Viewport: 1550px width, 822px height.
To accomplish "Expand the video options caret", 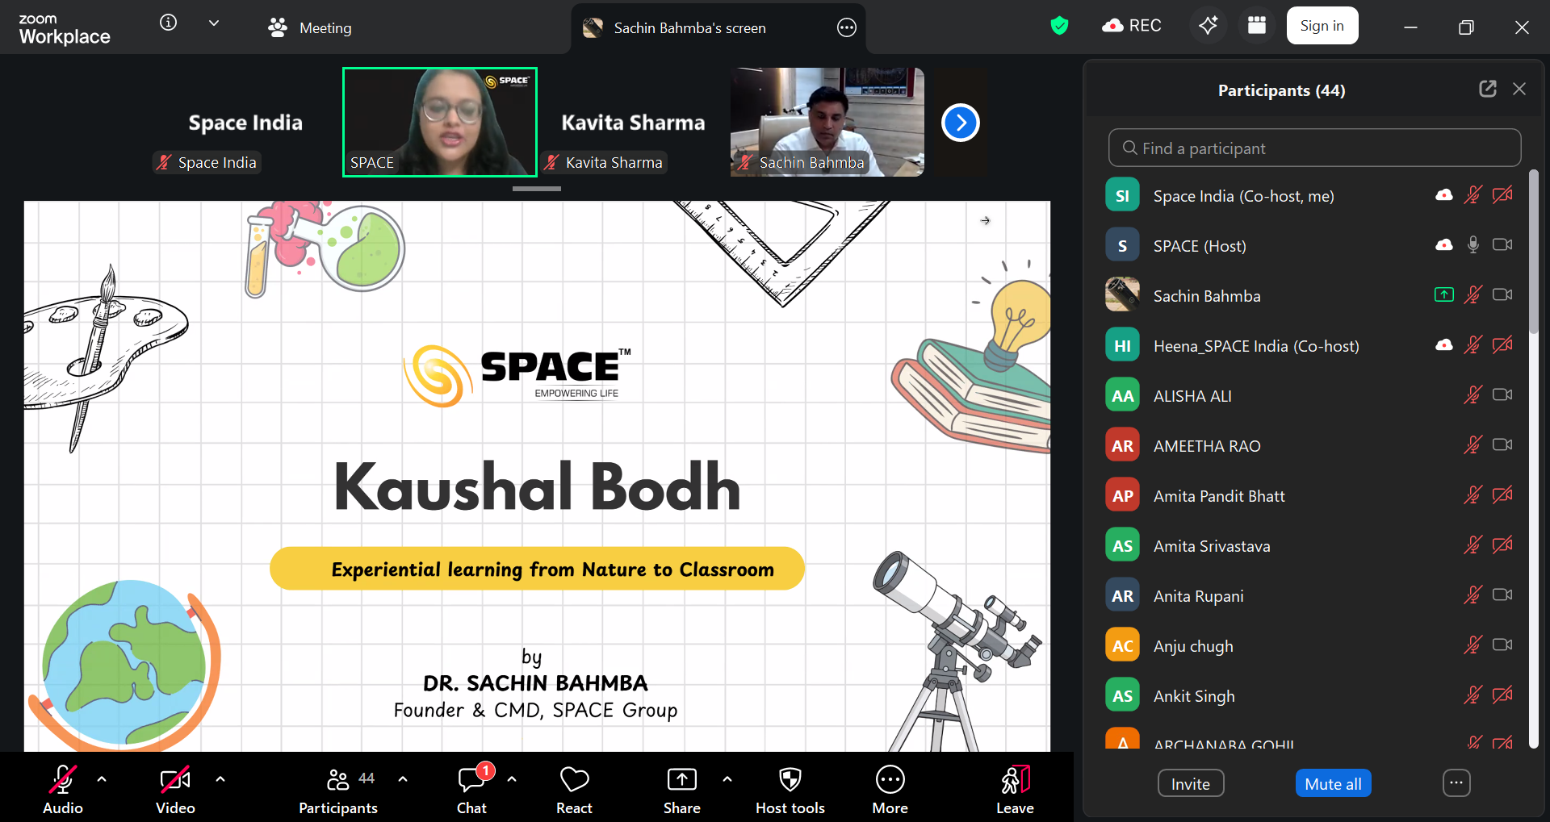I will click(x=220, y=779).
